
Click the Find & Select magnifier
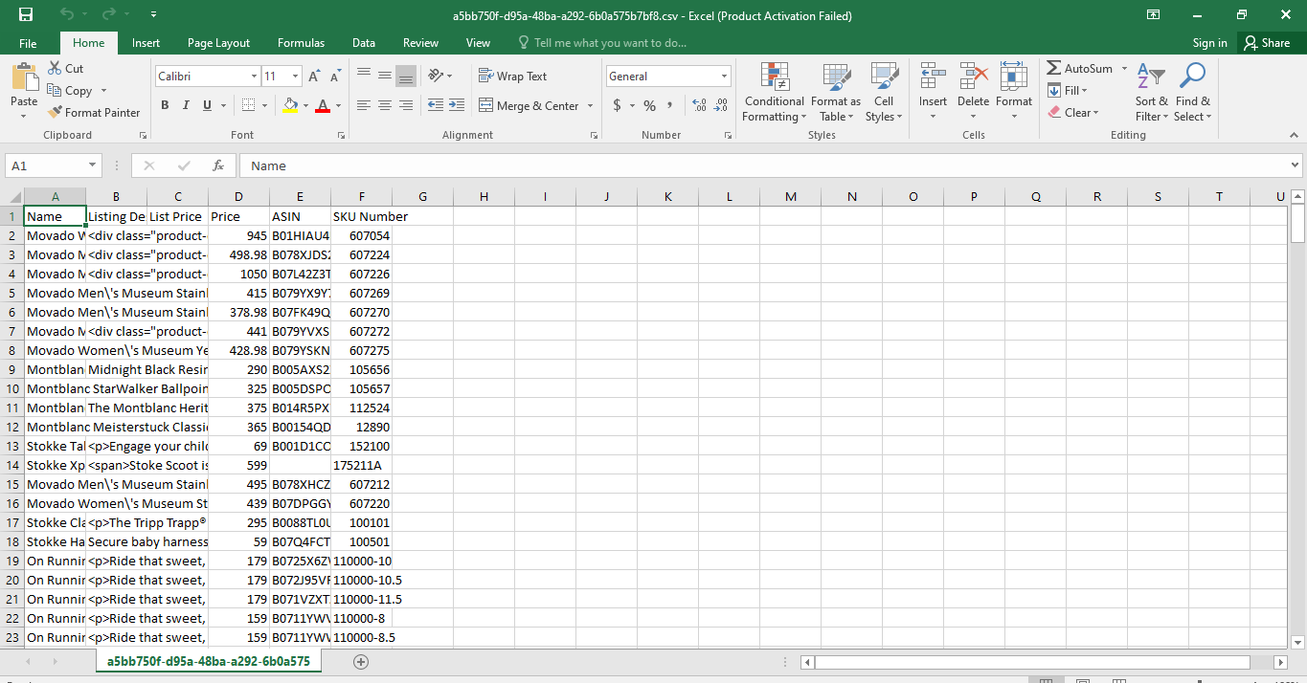click(x=1192, y=94)
